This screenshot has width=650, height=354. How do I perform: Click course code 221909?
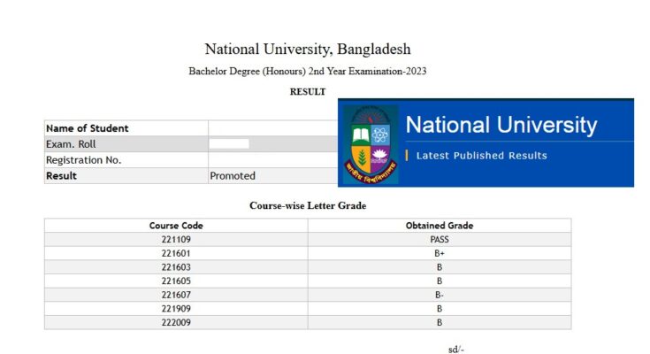tap(176, 308)
